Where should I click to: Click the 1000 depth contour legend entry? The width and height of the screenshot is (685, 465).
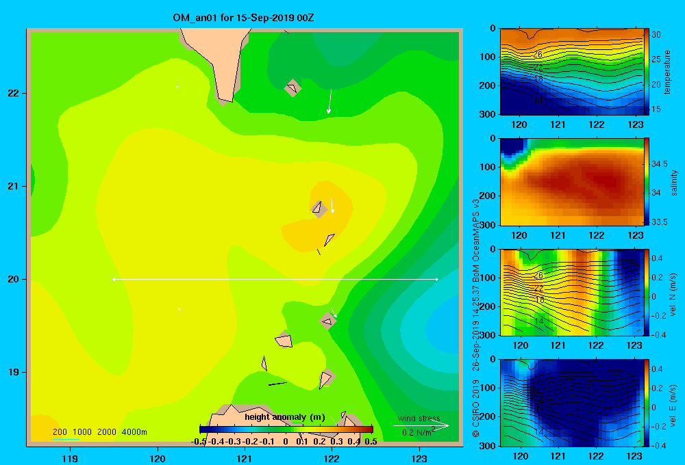click(82, 432)
